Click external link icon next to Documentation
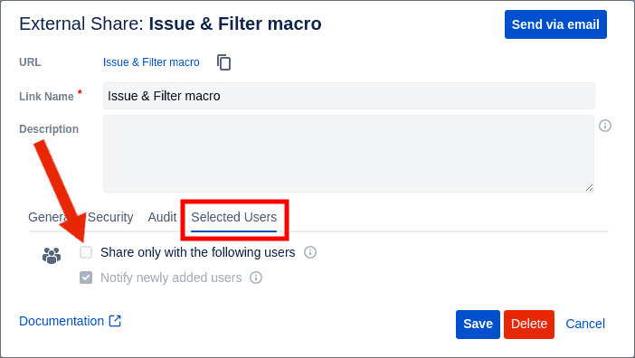The width and height of the screenshot is (635, 358). tap(115, 321)
